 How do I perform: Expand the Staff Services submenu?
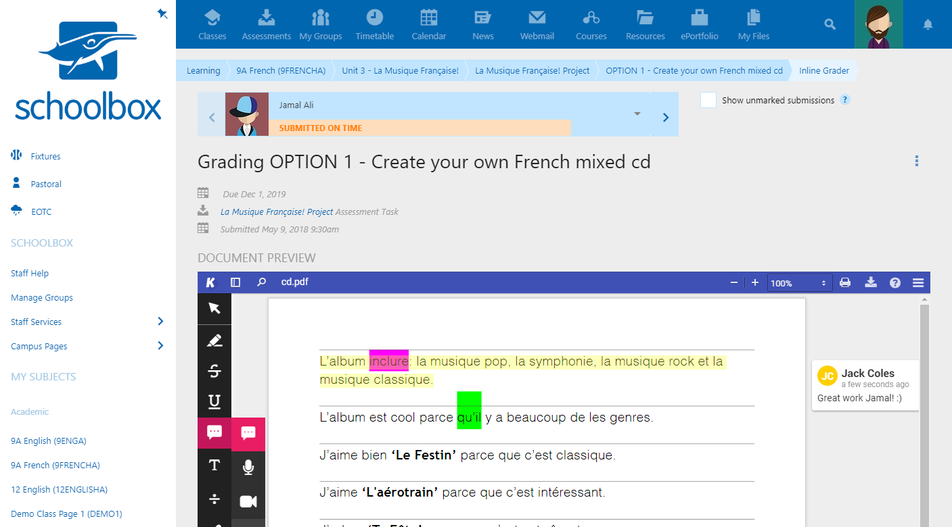coord(160,321)
